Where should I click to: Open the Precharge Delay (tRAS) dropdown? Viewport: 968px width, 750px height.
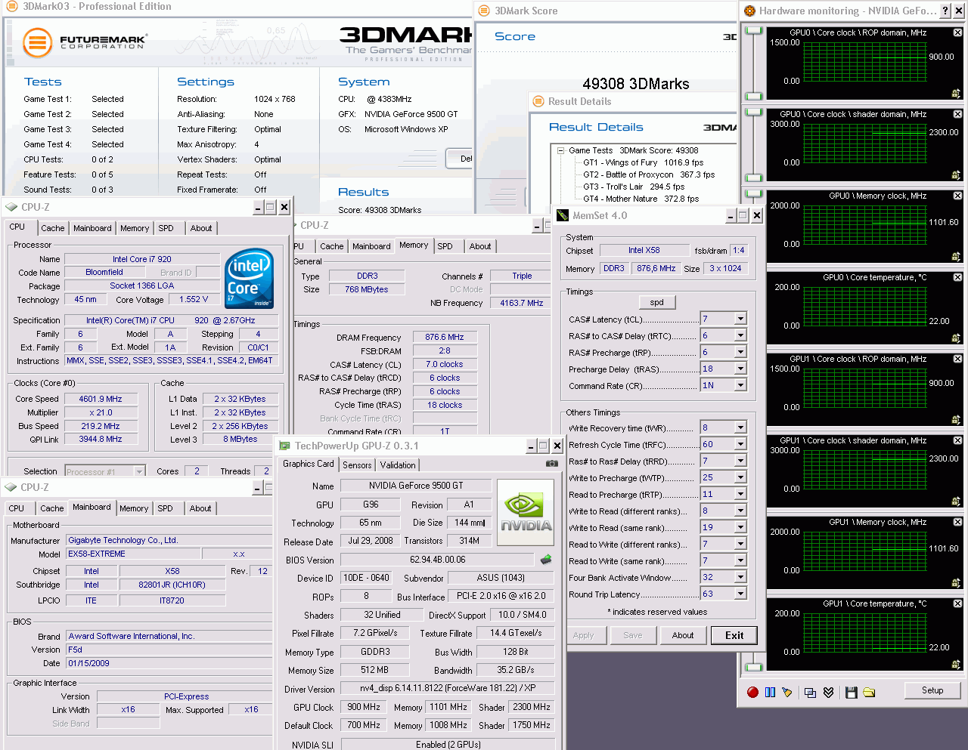pyautogui.click(x=740, y=369)
